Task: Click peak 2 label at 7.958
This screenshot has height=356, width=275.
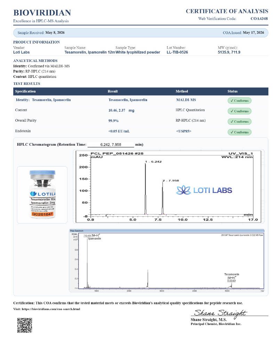Action: [171, 180]
